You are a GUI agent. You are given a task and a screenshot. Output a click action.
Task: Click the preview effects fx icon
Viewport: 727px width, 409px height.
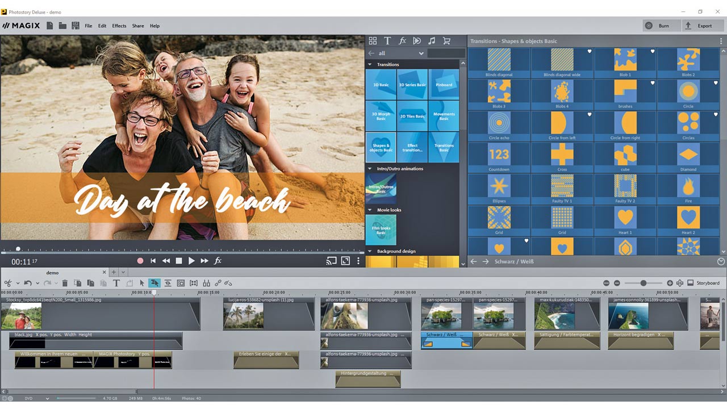[x=218, y=261]
